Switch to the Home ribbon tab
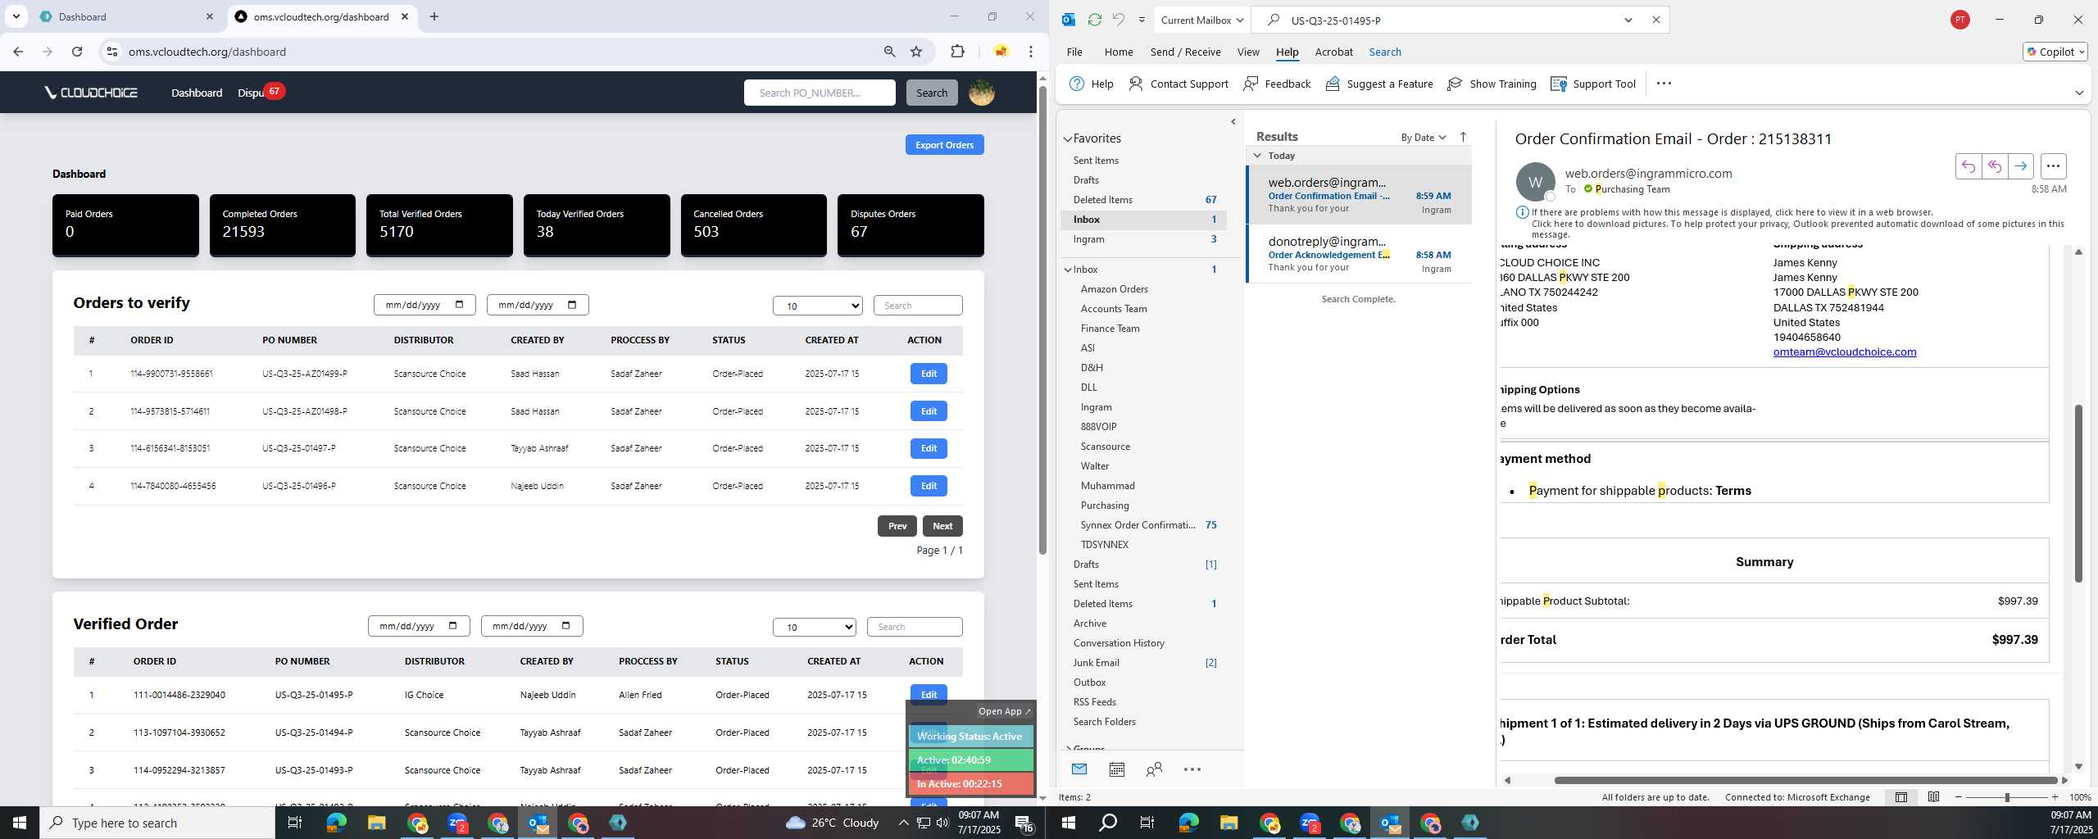This screenshot has height=839, width=2098. (1119, 52)
